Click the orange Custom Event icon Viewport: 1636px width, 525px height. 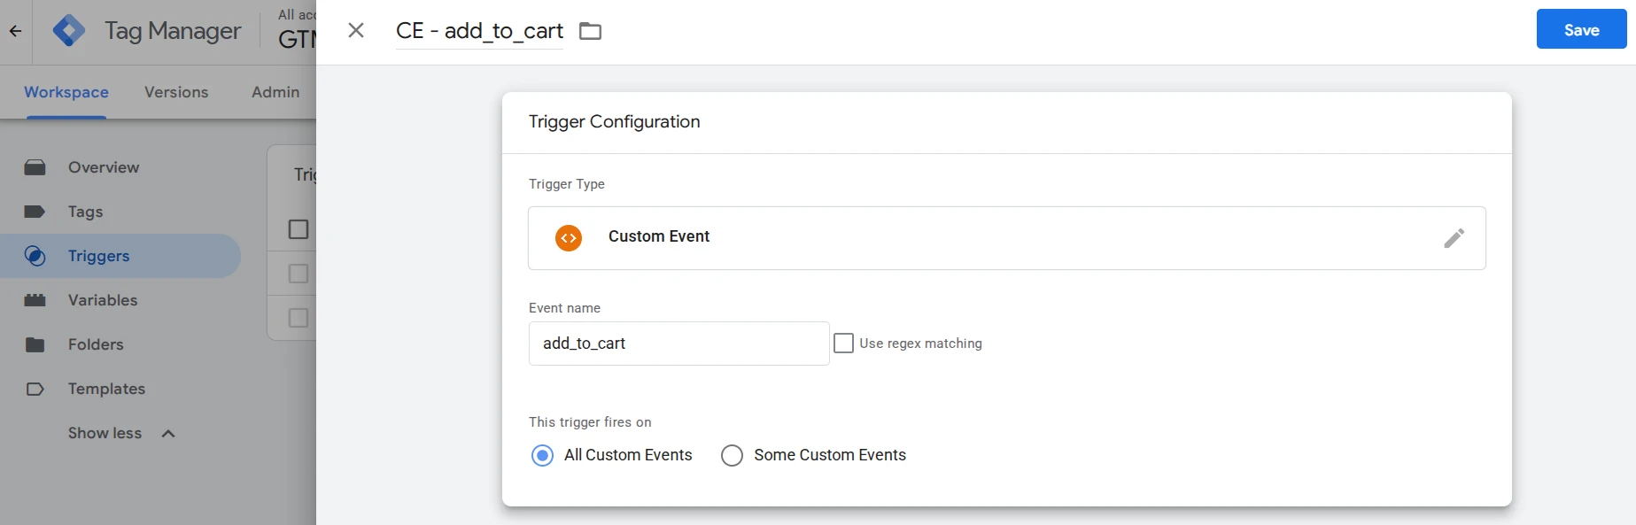pyautogui.click(x=569, y=238)
